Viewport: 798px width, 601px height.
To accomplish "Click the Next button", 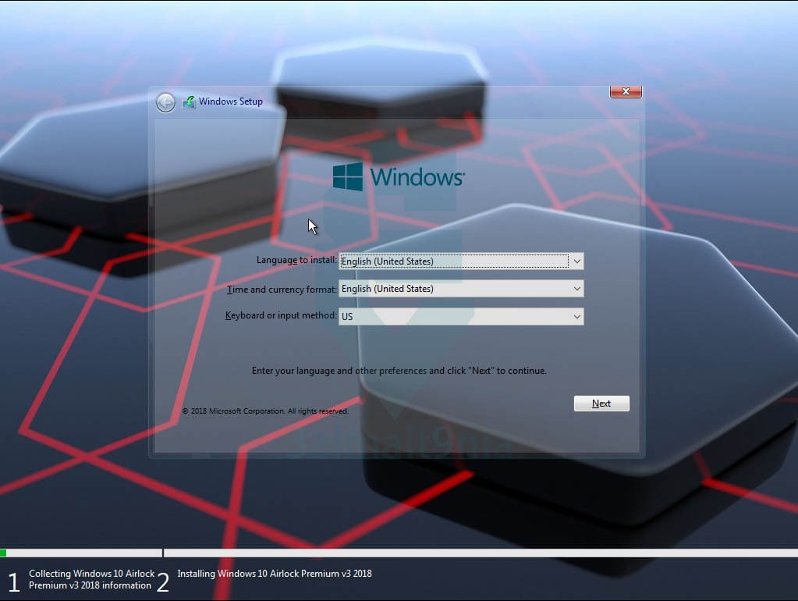I will point(601,404).
